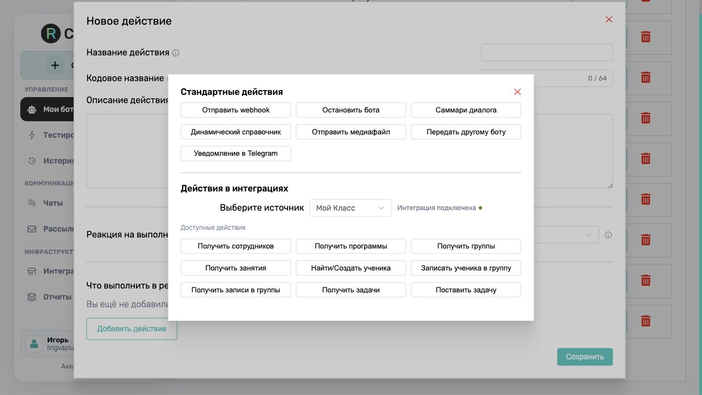Click the last red trash icon in list
This screenshot has height=395, width=702.
(x=646, y=321)
